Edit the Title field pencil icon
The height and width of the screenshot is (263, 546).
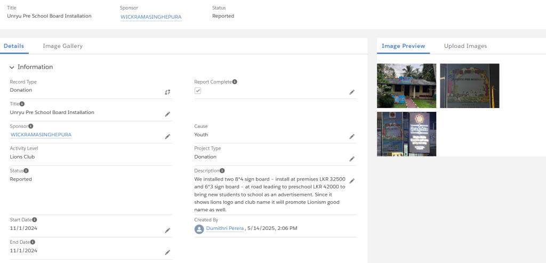point(167,114)
